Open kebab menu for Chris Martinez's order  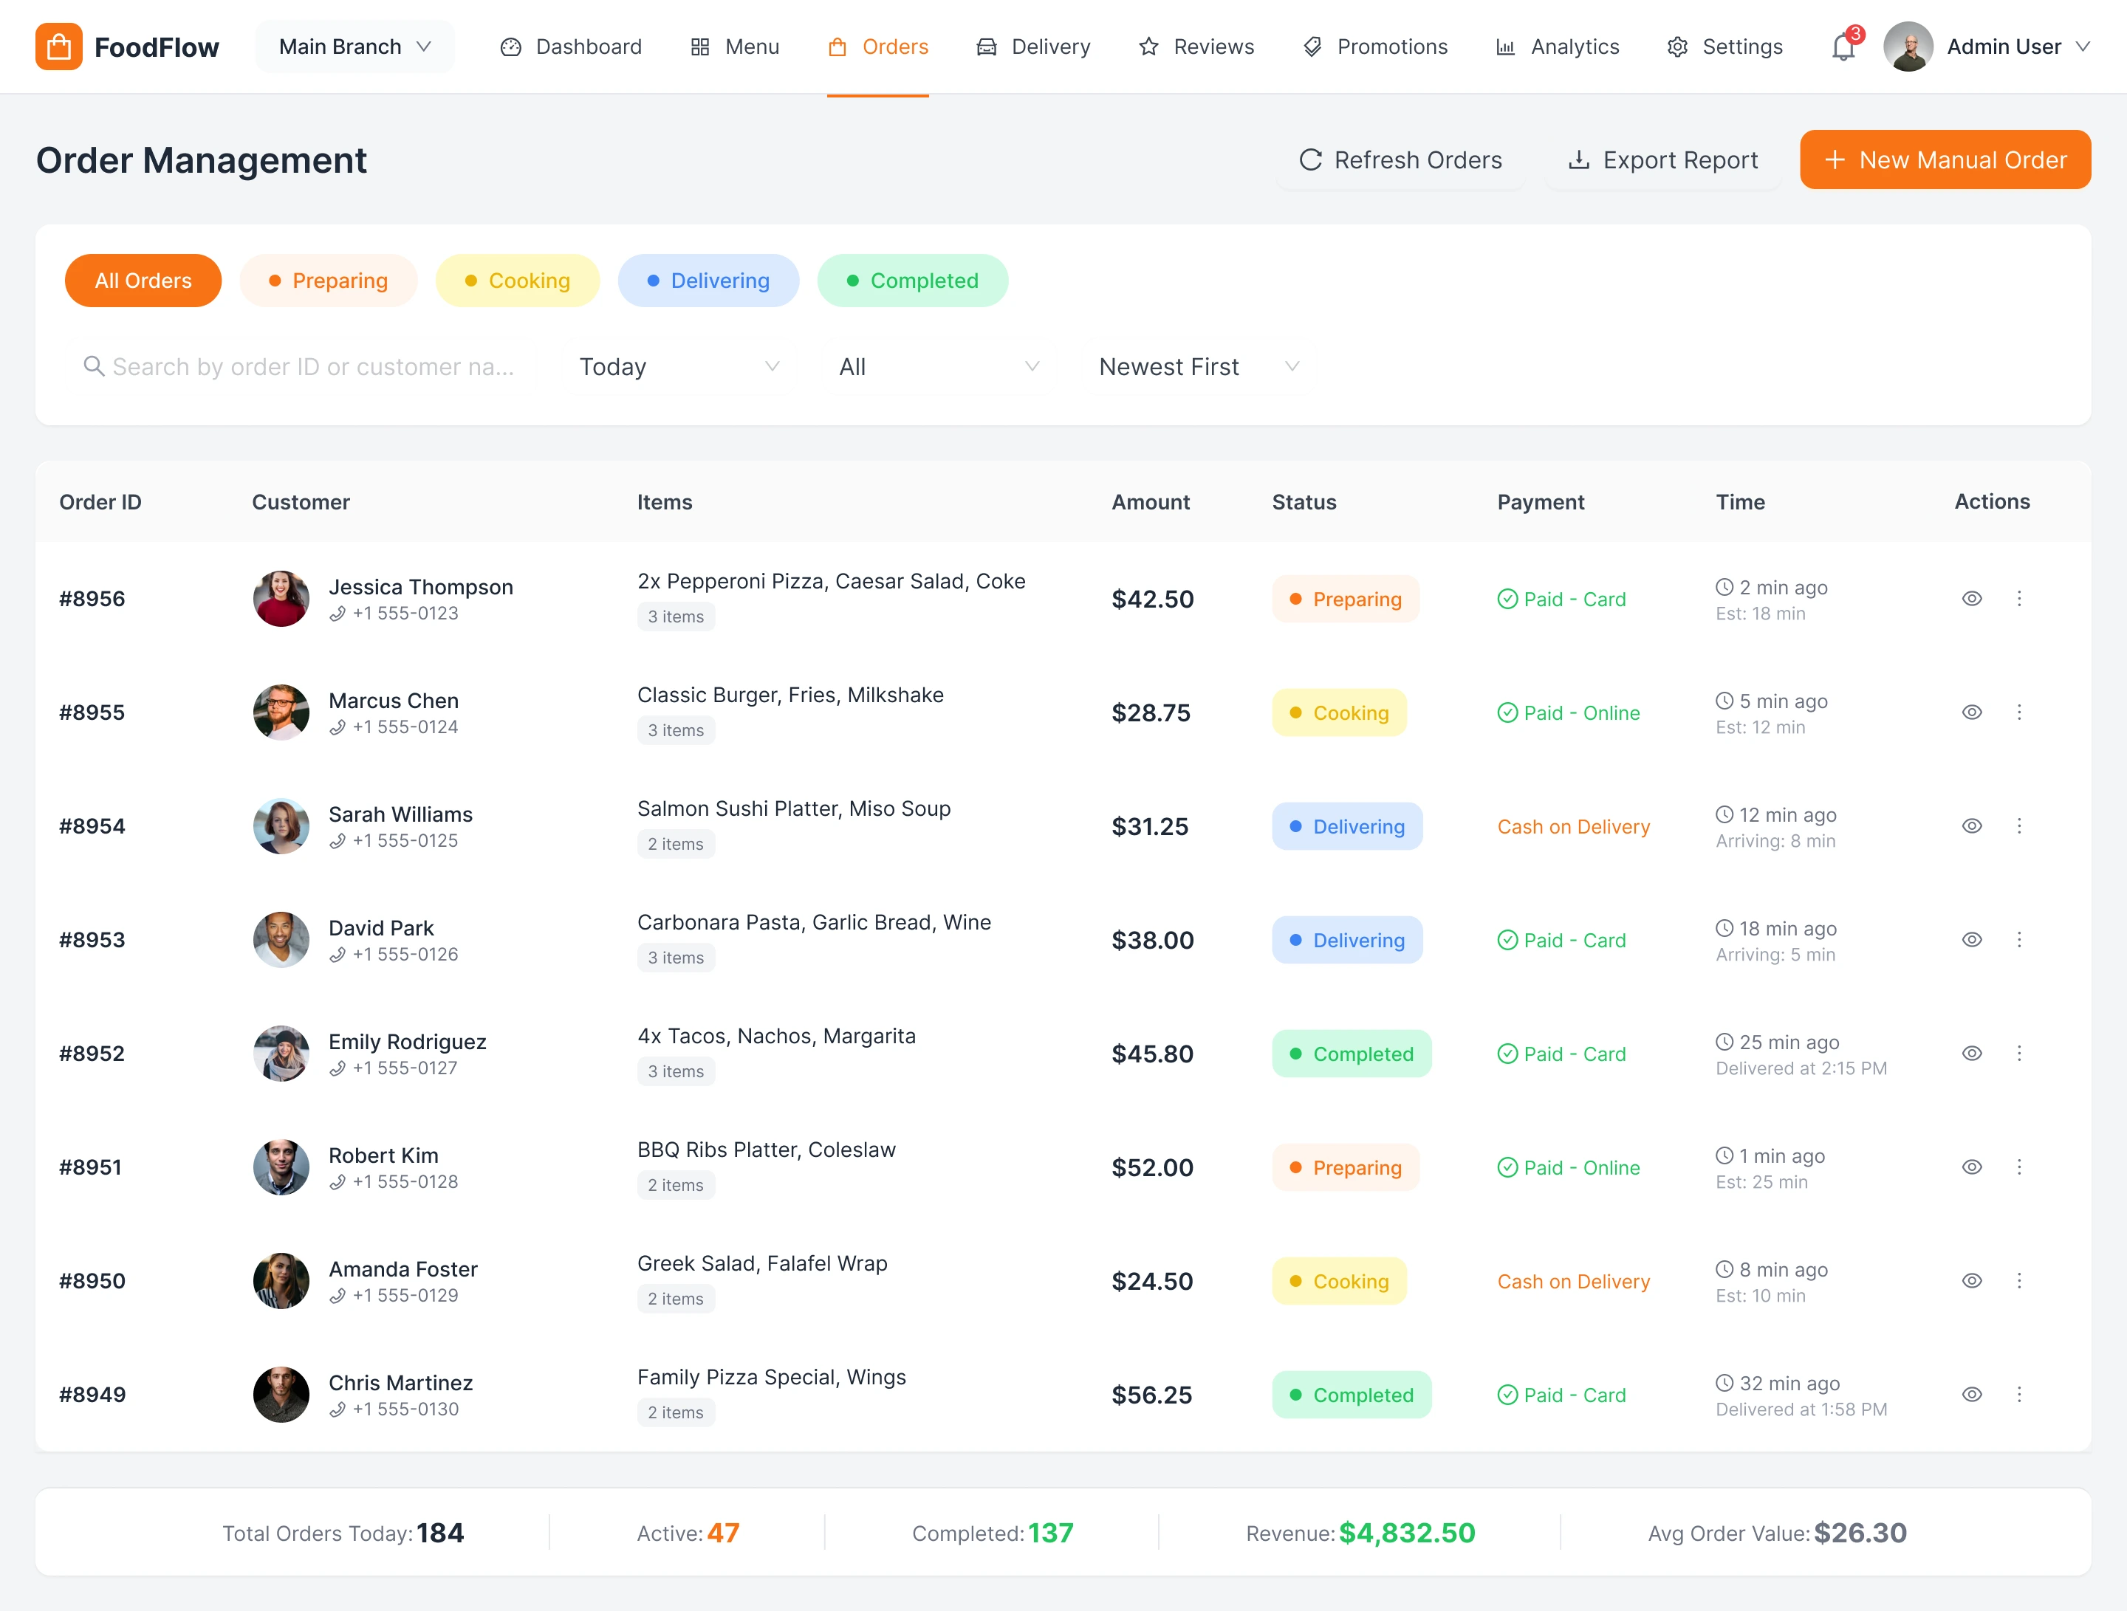pos(2018,1395)
